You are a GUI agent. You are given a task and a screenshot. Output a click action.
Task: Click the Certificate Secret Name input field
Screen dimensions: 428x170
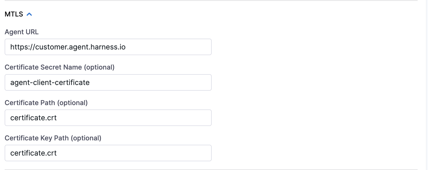(x=108, y=82)
